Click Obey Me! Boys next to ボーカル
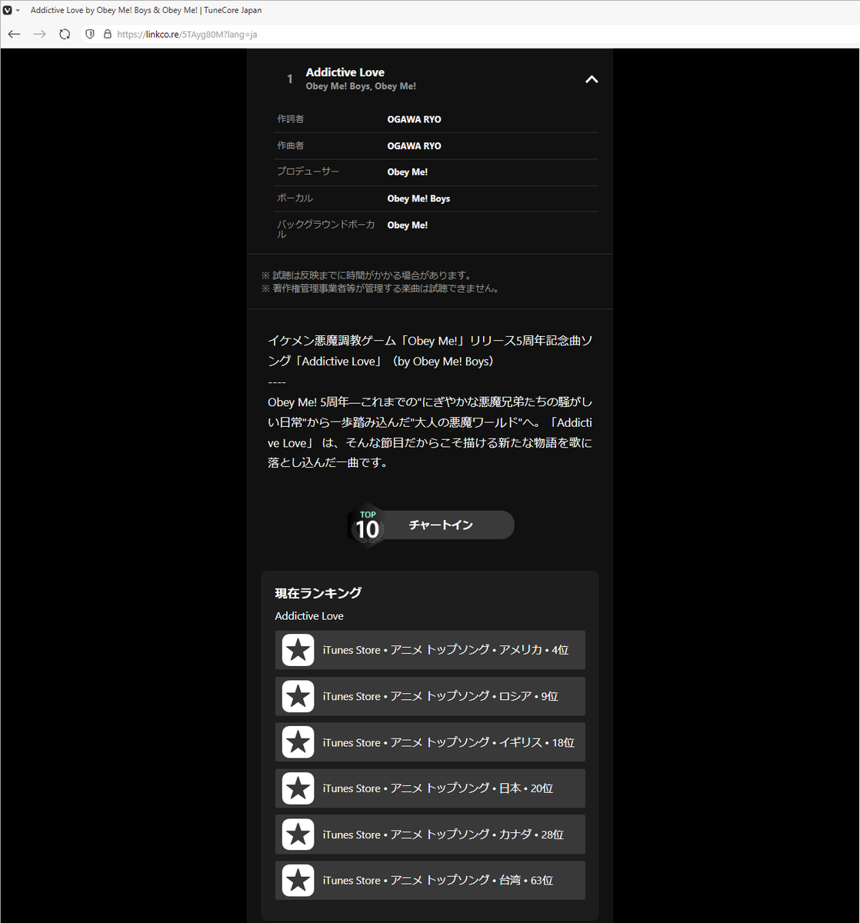 [418, 198]
